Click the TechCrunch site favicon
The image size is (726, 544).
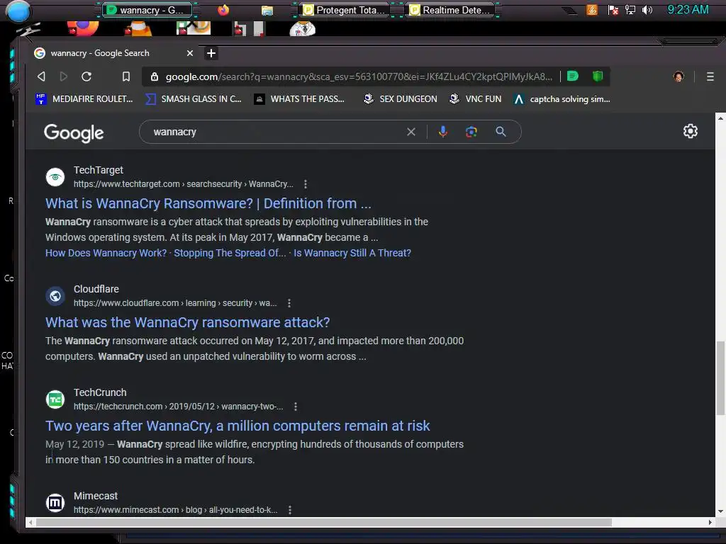55,399
